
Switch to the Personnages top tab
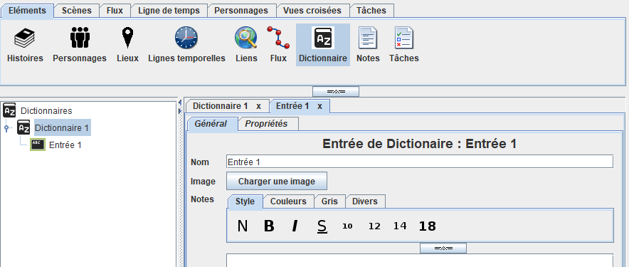(241, 11)
